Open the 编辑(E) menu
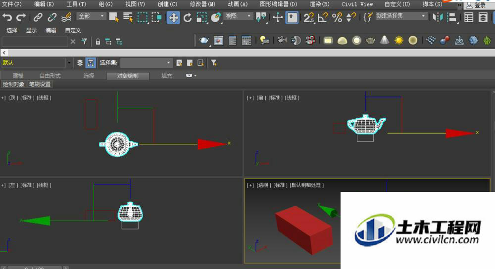Viewport: 495px width, 269px height. point(44,4)
